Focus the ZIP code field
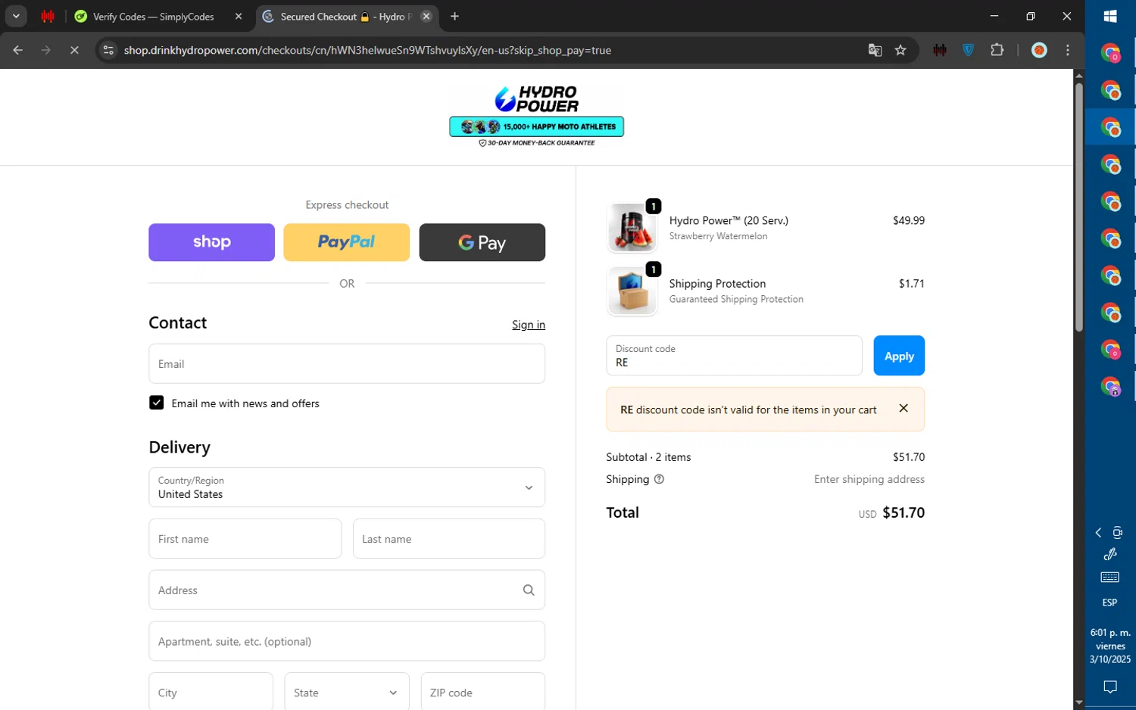Viewport: 1136px width, 710px height. coord(482,692)
